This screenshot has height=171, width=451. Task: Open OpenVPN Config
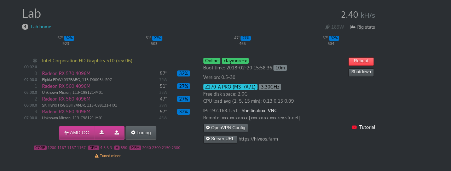(x=226, y=128)
